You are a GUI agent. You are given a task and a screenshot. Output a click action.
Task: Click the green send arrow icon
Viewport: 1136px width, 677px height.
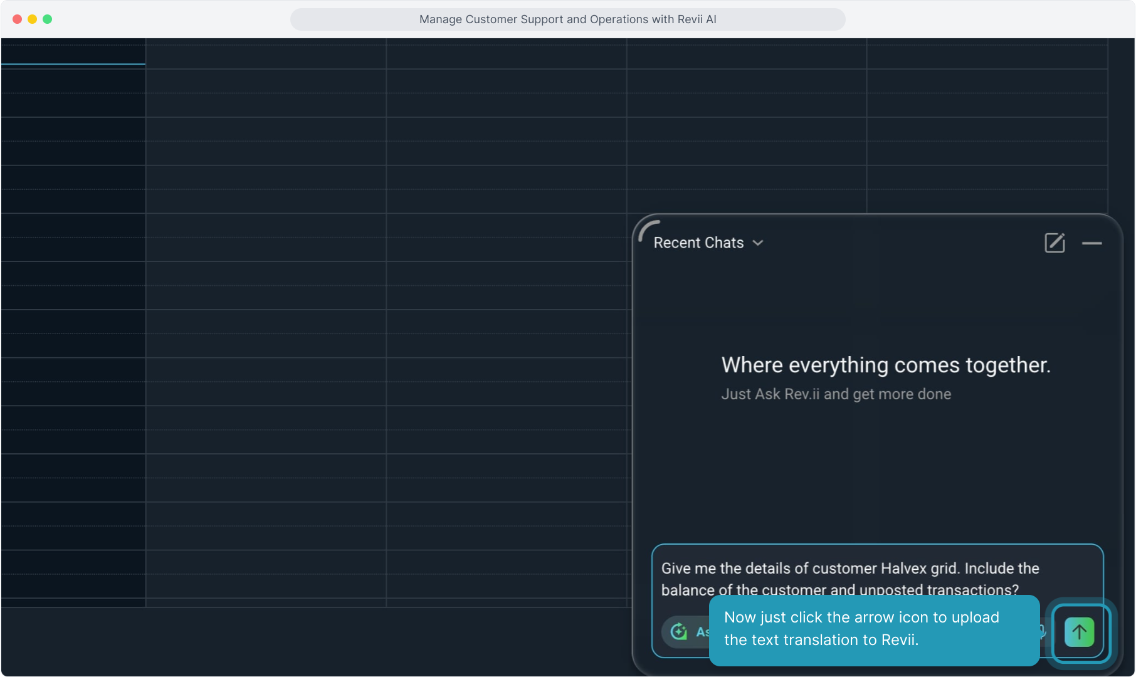1079,632
